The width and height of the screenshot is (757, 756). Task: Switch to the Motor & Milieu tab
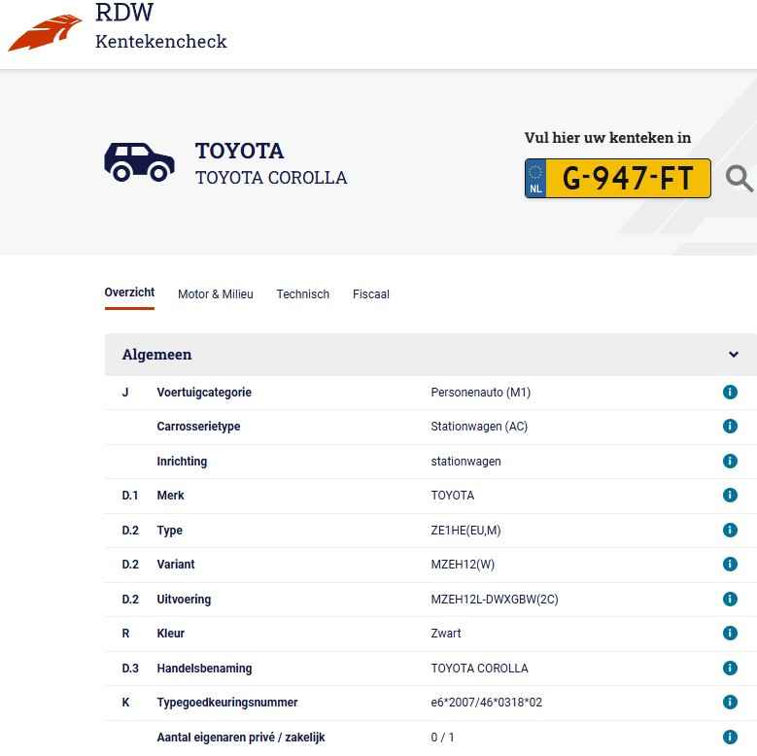tap(215, 294)
